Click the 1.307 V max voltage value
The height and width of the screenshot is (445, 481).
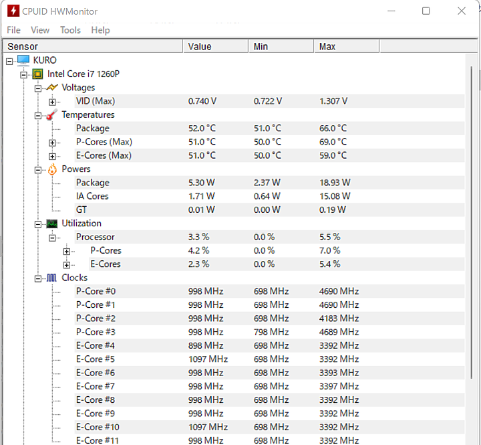pos(333,101)
